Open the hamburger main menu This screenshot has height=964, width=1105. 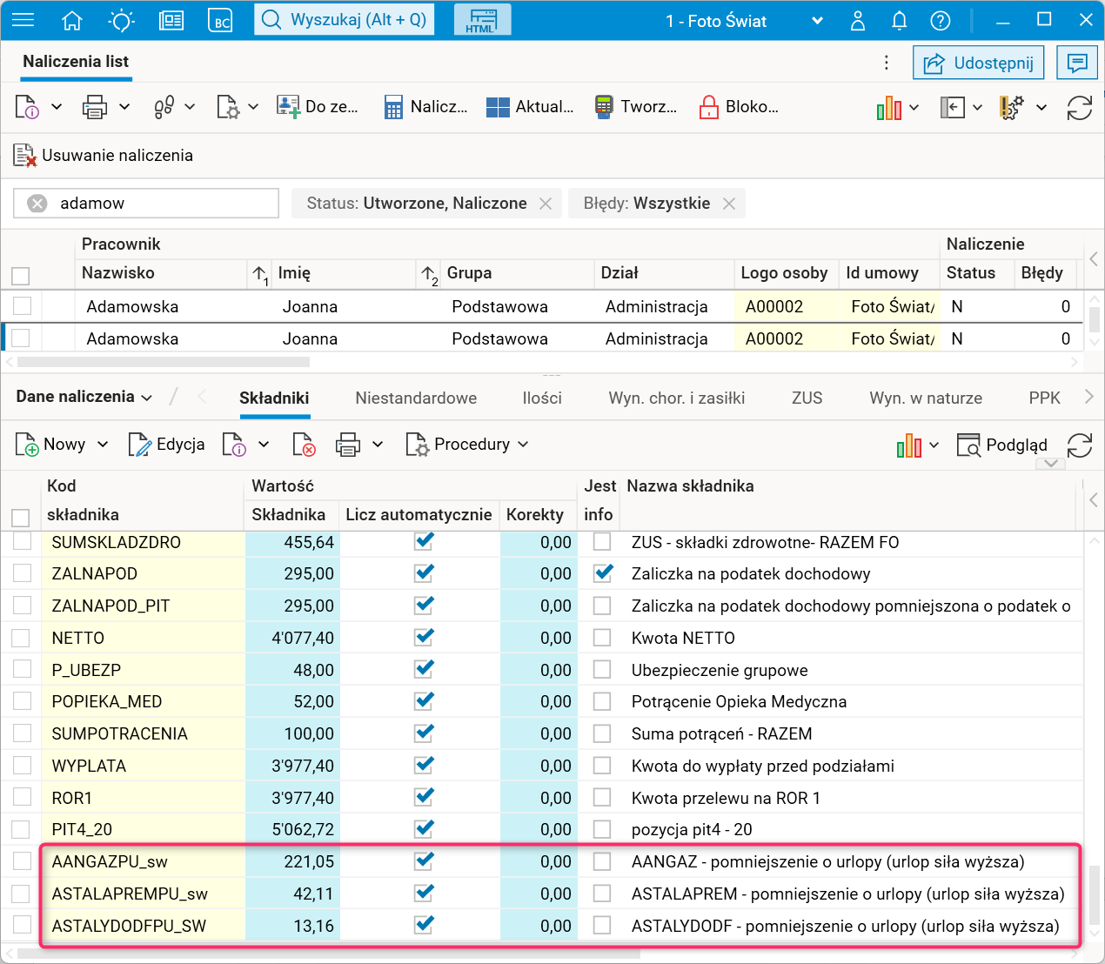tap(23, 20)
